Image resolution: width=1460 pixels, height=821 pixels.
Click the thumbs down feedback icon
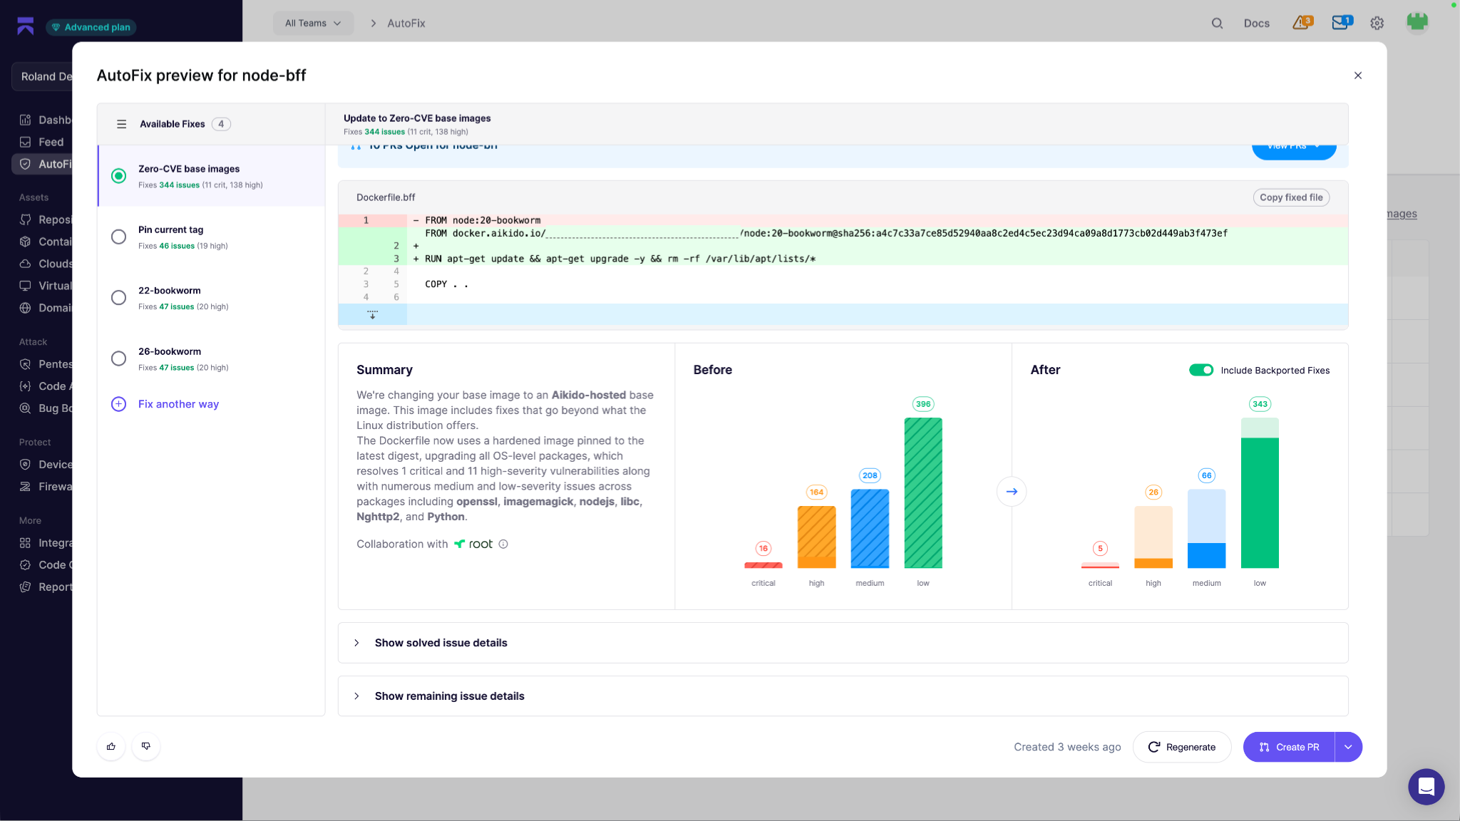tap(146, 746)
